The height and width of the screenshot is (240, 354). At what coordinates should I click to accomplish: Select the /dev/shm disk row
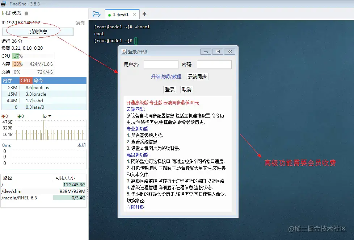(22, 191)
